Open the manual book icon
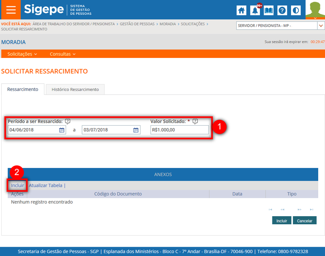 (268, 10)
